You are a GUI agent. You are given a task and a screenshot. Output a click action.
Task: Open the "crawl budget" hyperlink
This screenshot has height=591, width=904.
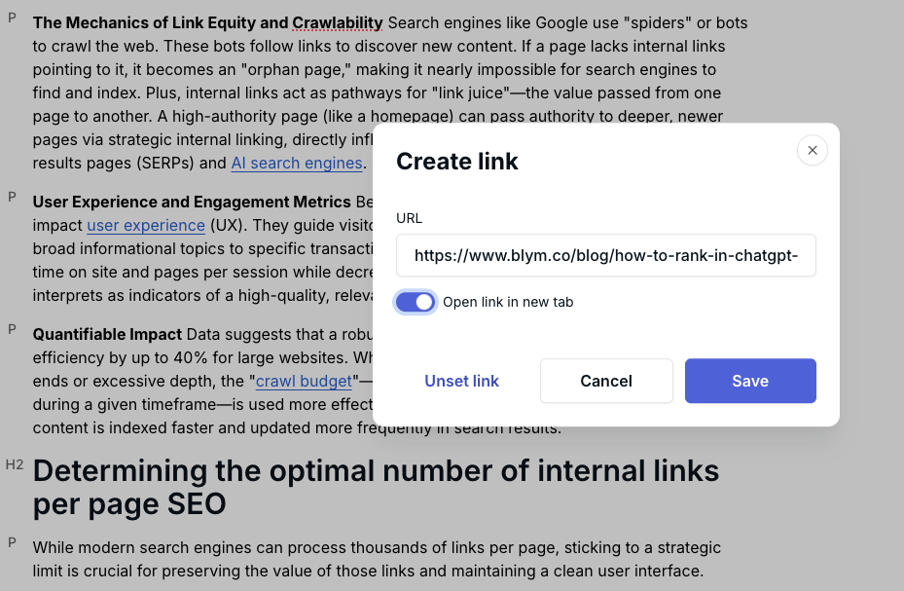tap(303, 381)
